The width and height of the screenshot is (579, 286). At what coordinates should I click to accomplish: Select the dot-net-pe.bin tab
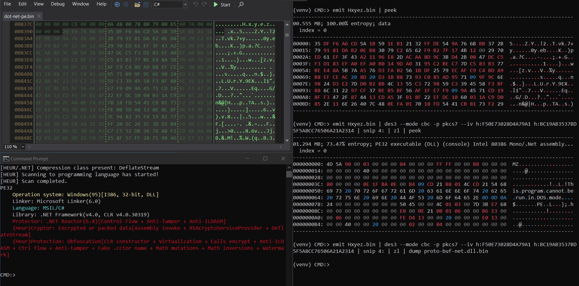pyautogui.click(x=19, y=16)
